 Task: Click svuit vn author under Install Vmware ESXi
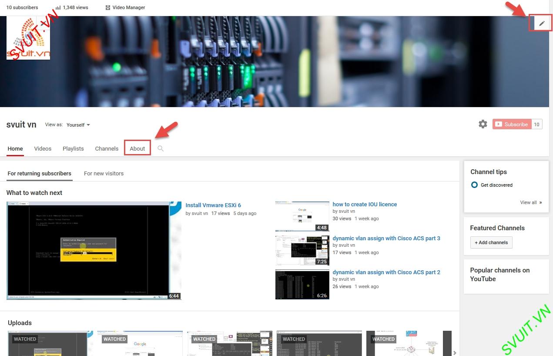[x=199, y=213]
